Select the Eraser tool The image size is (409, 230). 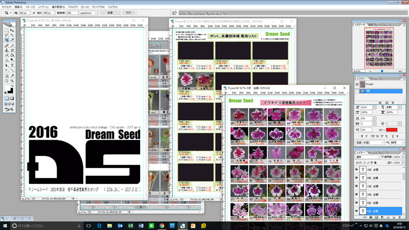tap(7, 55)
